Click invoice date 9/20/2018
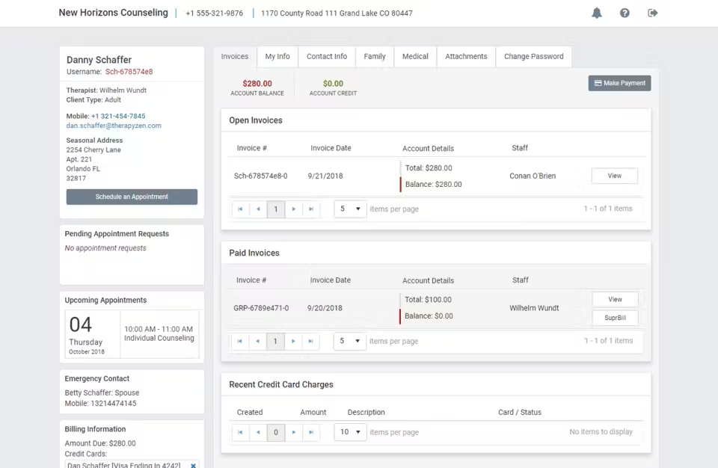 click(x=325, y=308)
